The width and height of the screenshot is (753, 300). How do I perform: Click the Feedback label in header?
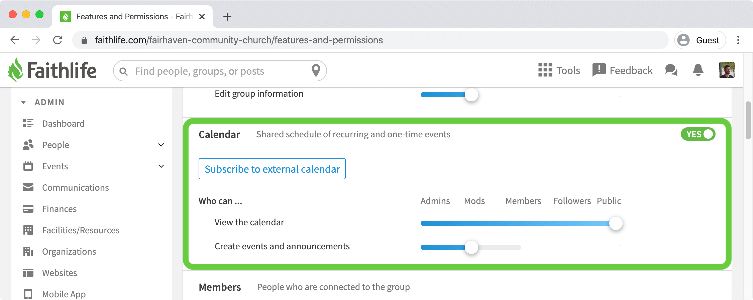coord(631,70)
